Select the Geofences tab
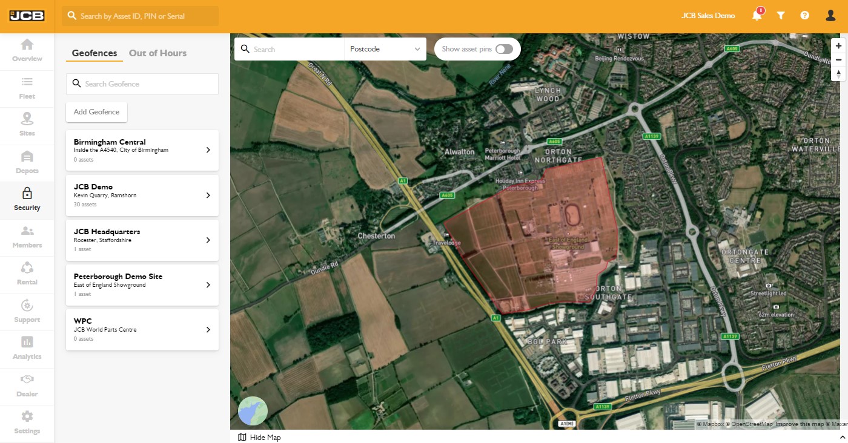848x443 pixels. point(94,53)
